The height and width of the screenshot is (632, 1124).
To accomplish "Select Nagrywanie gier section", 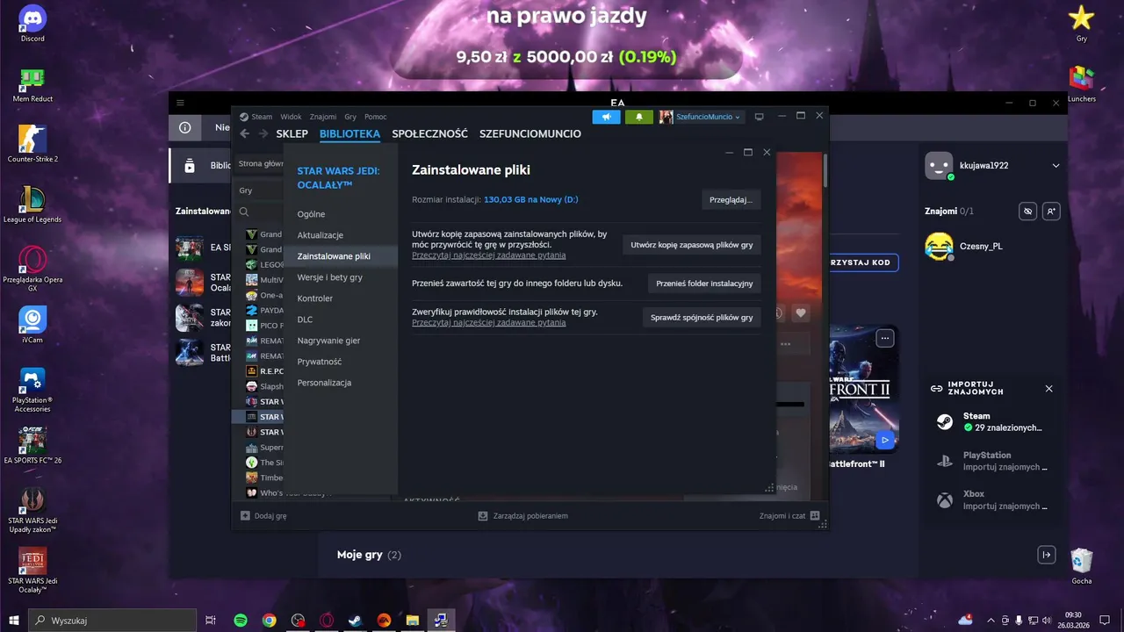I will (x=341, y=341).
